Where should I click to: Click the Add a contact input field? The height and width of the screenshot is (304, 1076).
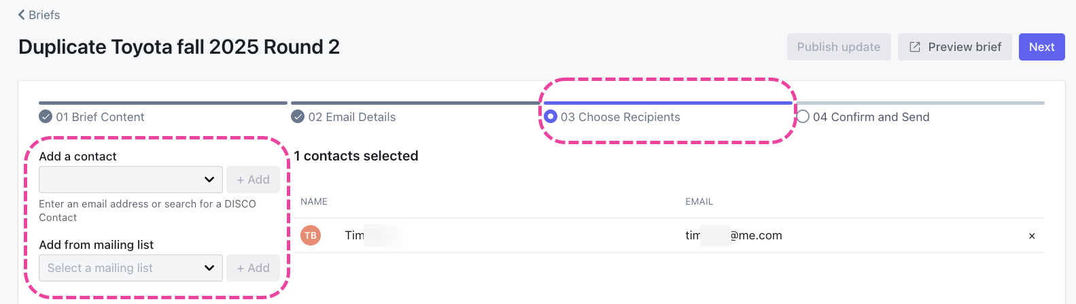pos(119,180)
